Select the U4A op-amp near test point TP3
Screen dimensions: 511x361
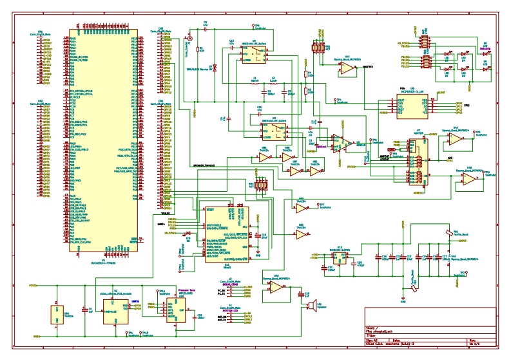457,140
